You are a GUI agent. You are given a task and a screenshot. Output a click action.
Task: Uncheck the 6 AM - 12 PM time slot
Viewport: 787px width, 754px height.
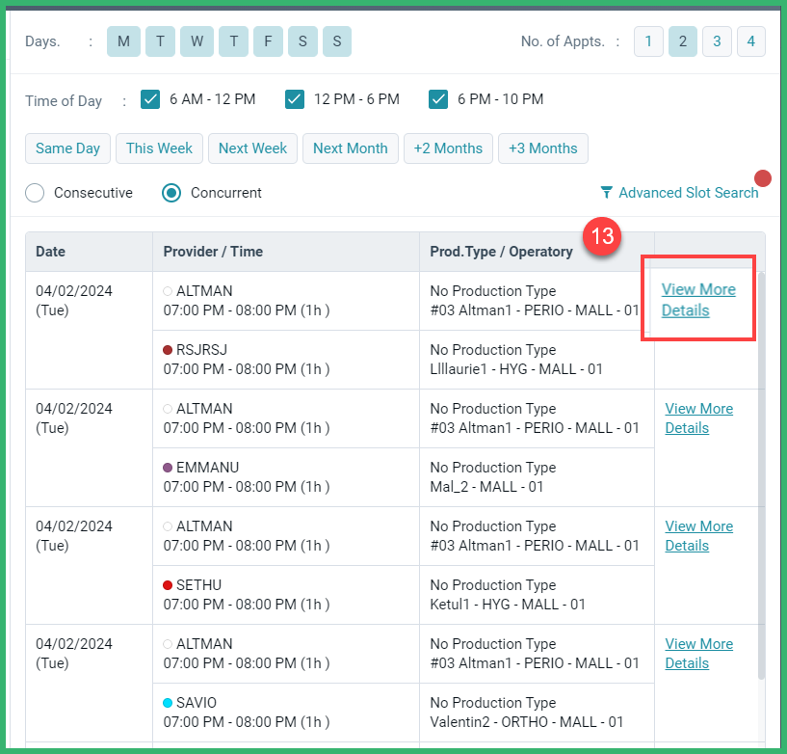point(150,98)
